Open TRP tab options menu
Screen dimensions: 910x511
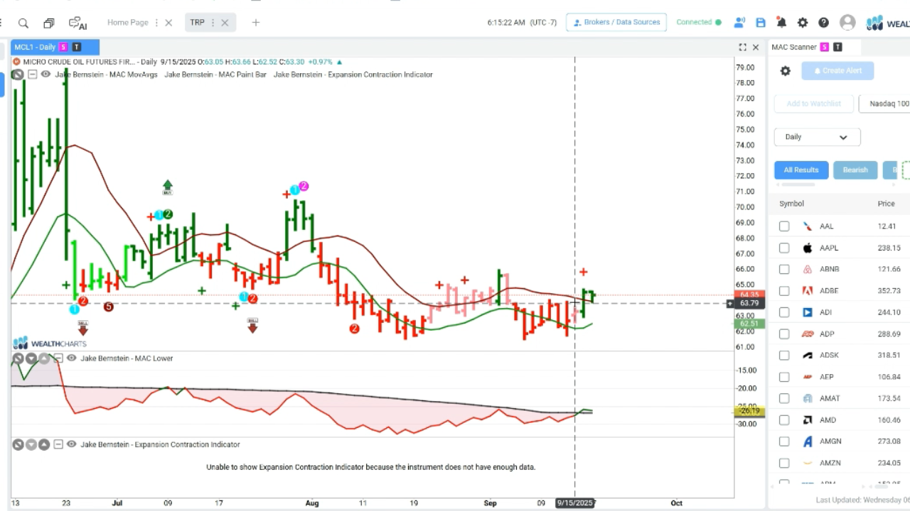pos(213,23)
